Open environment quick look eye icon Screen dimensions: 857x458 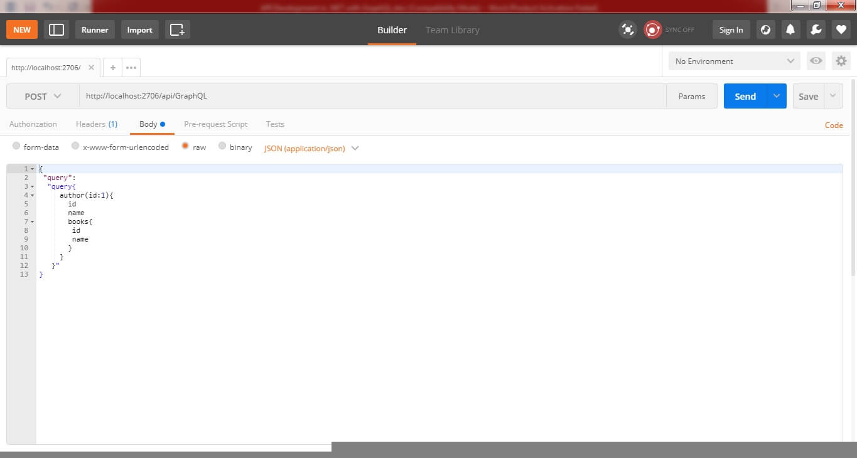816,61
